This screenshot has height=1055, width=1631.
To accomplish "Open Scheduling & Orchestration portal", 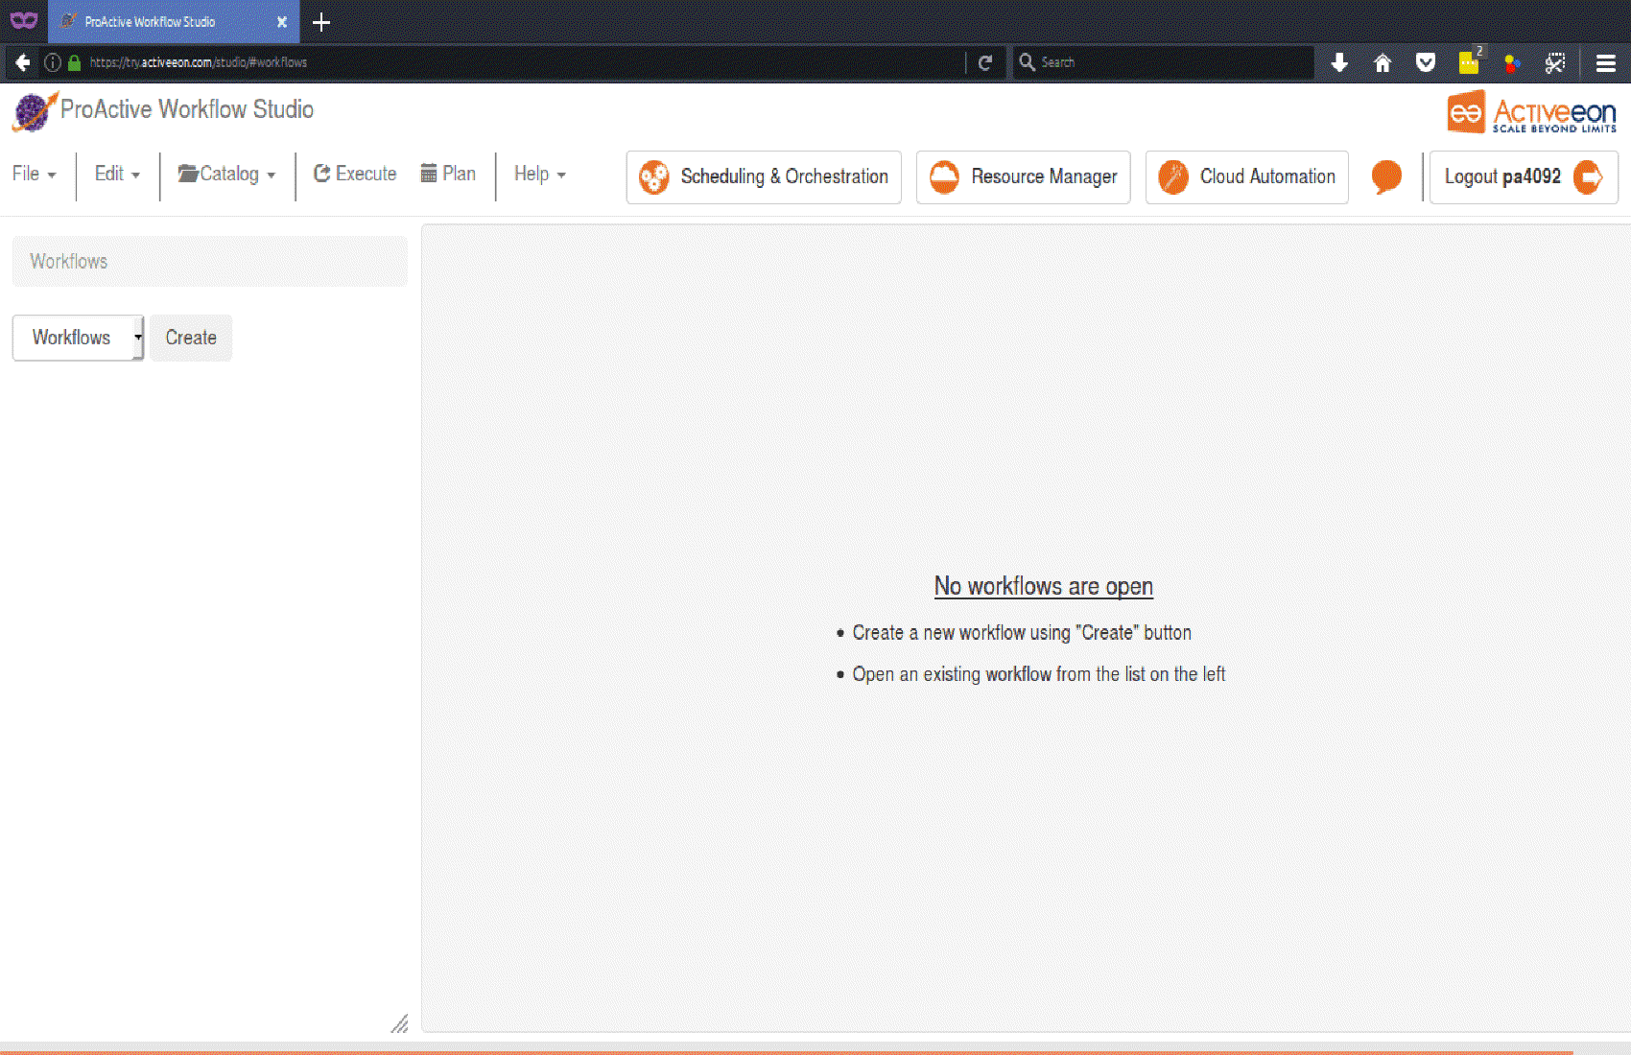I will click(x=764, y=177).
